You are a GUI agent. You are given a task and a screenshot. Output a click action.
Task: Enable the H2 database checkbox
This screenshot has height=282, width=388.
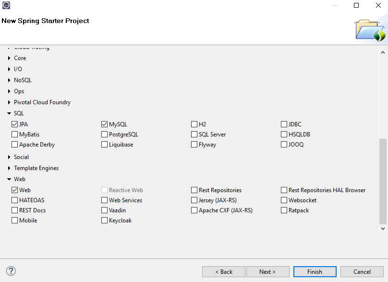[x=194, y=124]
